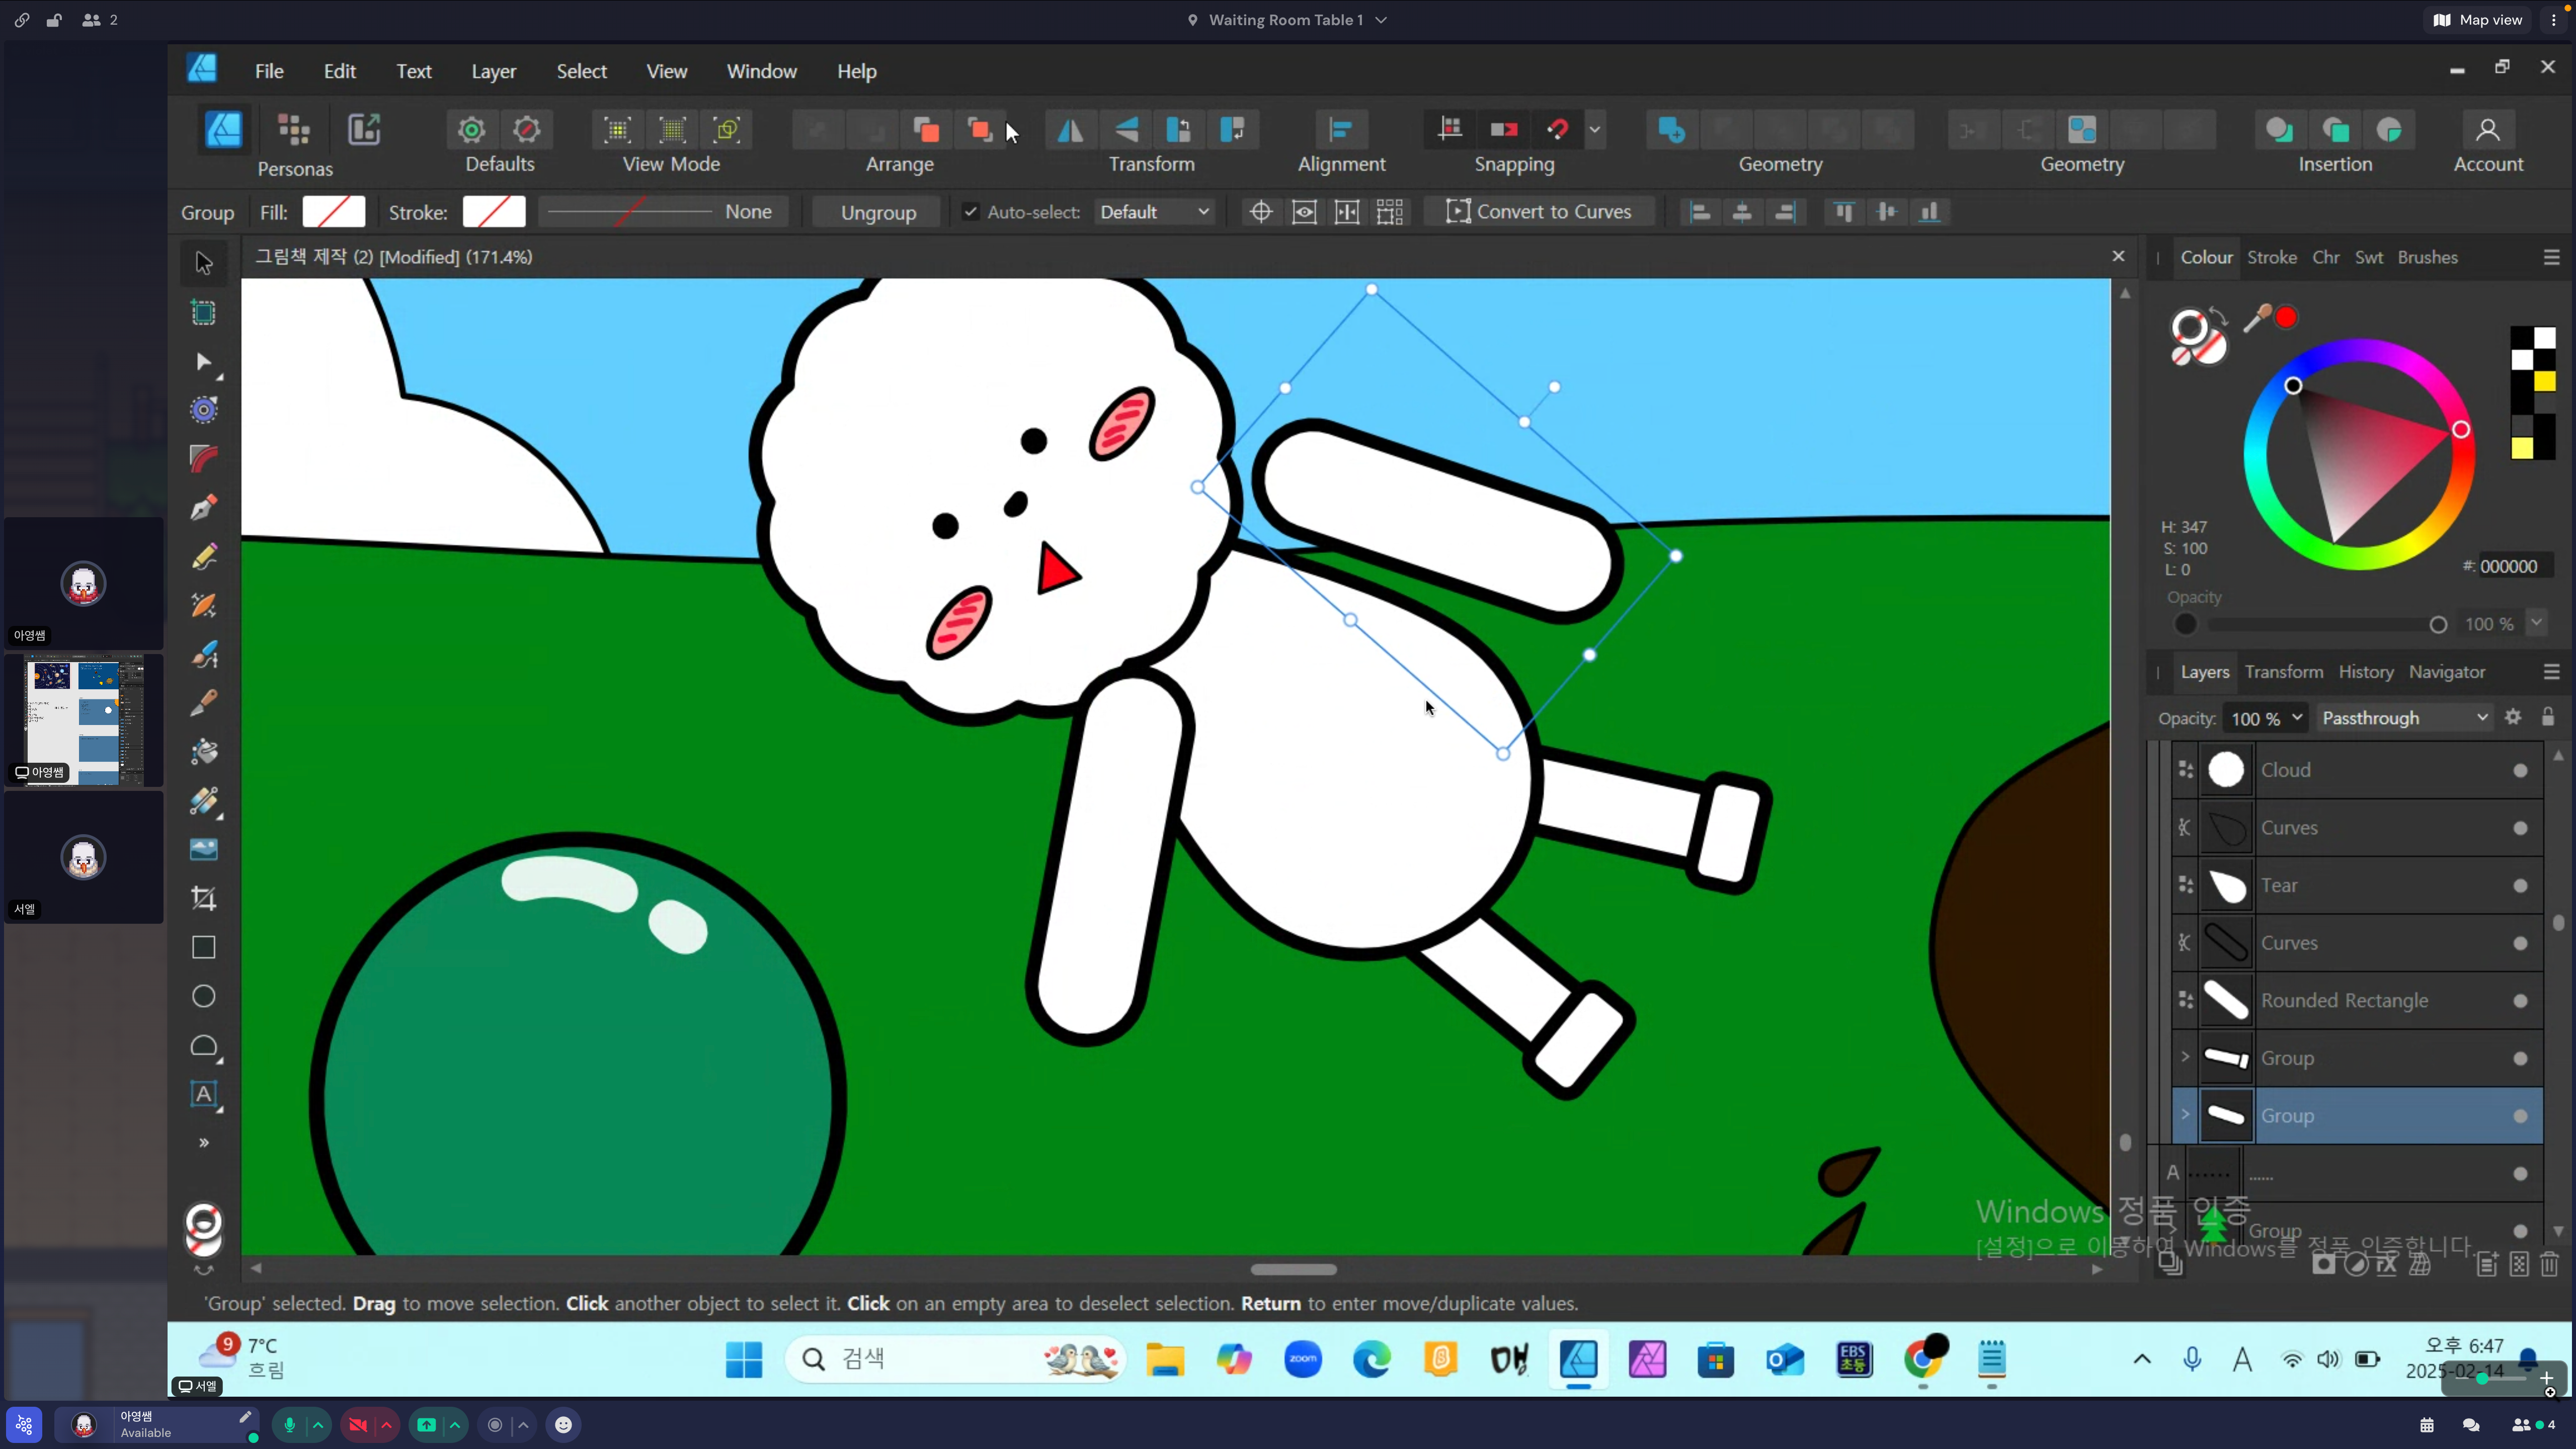
Task: Select the Artboard tool
Action: (203, 312)
